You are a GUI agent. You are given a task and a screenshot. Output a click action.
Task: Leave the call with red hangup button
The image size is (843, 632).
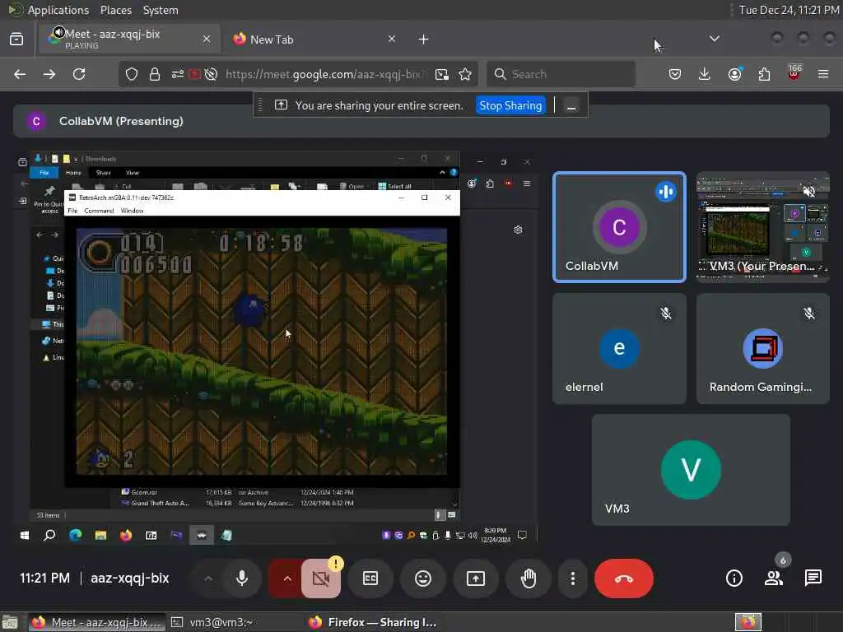(624, 579)
